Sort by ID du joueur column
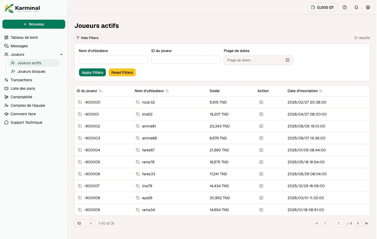 [100, 91]
